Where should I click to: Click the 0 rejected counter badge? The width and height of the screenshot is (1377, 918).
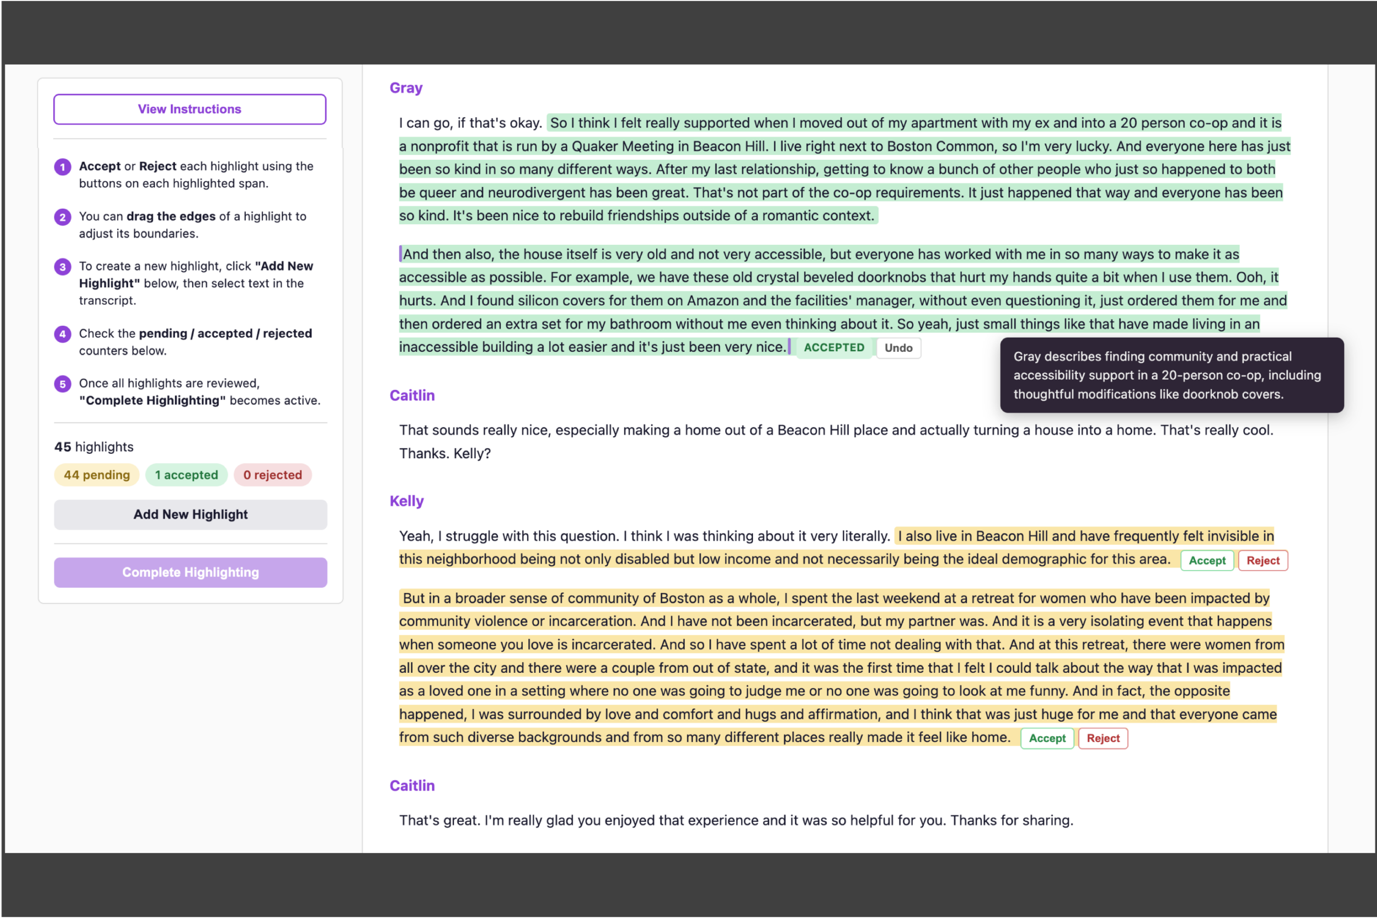point(273,475)
